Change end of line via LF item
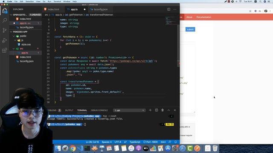 (x=125, y=142)
